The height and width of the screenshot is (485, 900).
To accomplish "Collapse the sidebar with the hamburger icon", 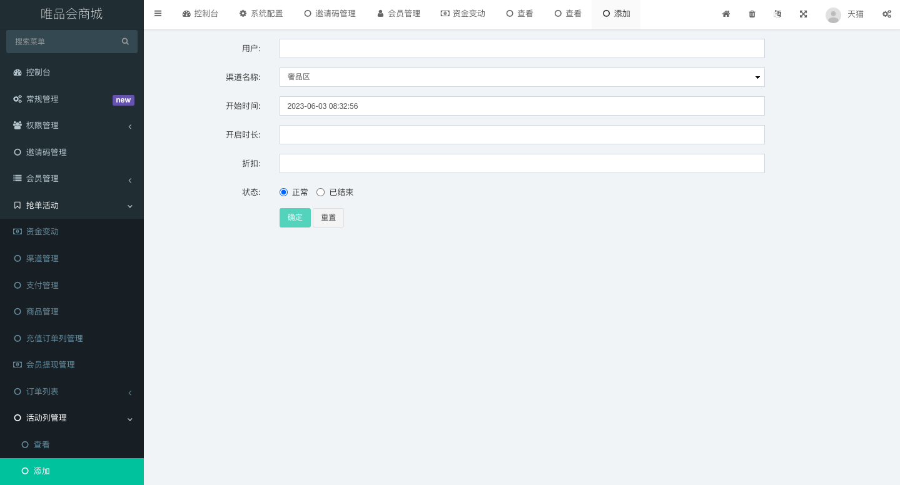I will [158, 13].
